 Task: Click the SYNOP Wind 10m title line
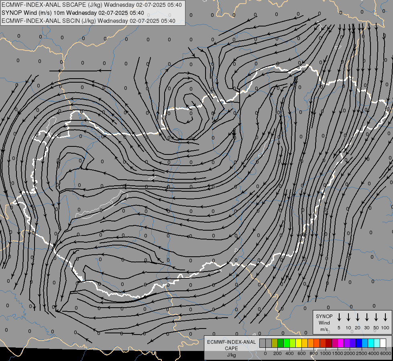pos(73,13)
